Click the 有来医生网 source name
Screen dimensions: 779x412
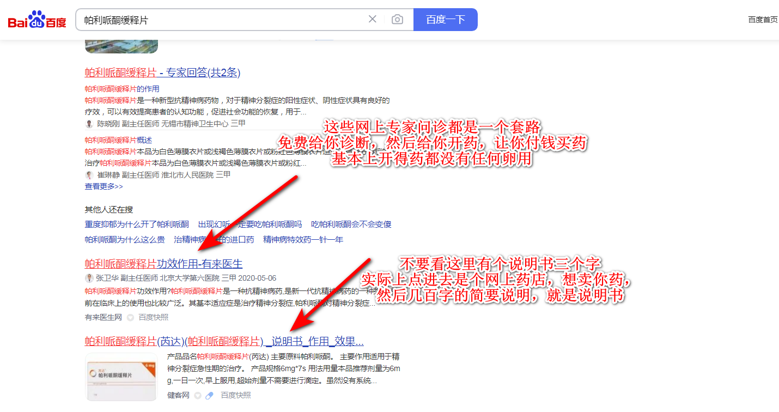point(104,317)
